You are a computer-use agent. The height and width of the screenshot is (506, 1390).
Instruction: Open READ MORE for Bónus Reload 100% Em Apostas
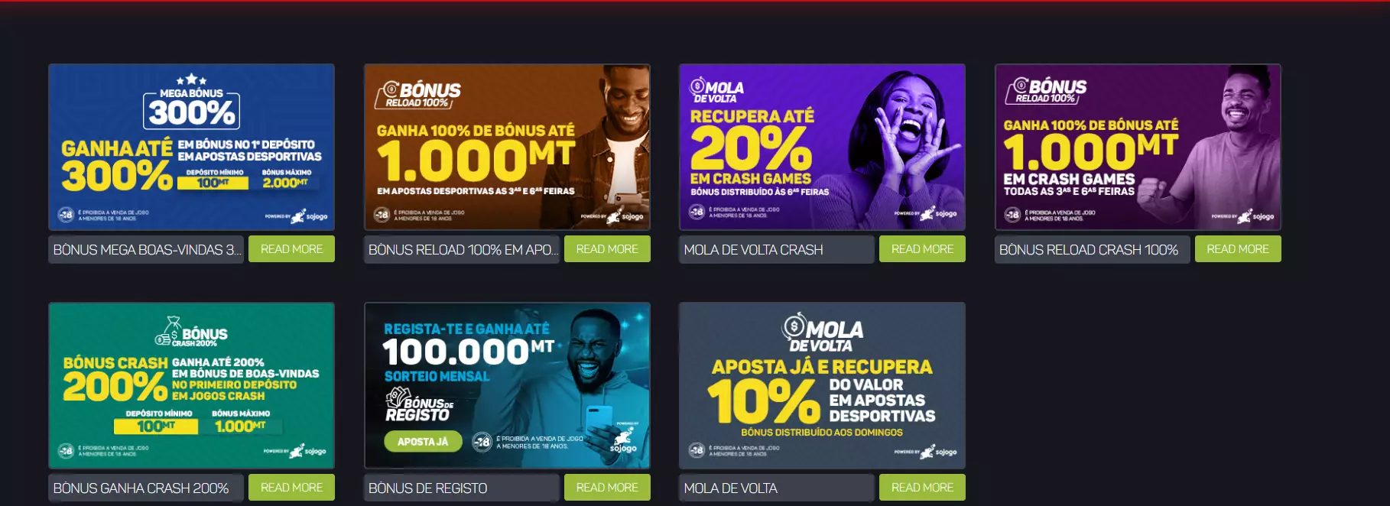tap(607, 249)
